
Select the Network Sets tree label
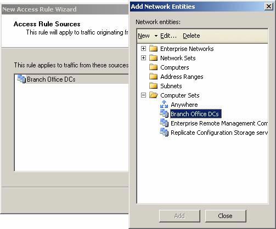pyautogui.click(x=178, y=58)
